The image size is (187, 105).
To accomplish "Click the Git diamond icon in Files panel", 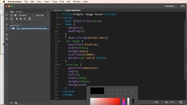I will tap(15, 15).
